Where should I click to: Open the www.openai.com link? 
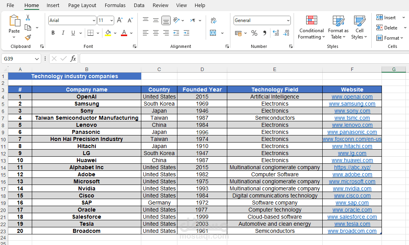[x=352, y=97]
